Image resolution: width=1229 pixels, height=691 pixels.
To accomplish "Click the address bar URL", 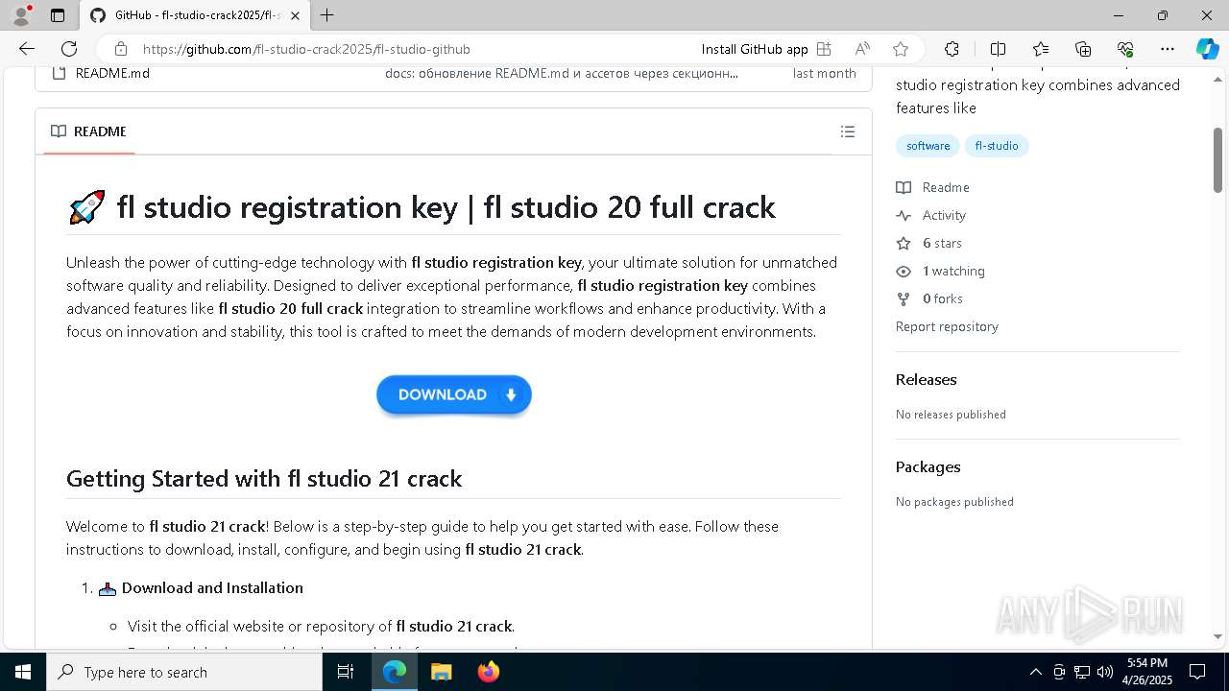I will click(306, 49).
